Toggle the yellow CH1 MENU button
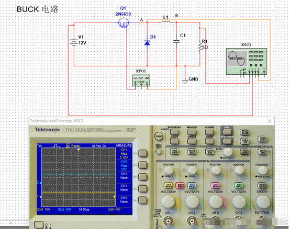 [168, 186]
